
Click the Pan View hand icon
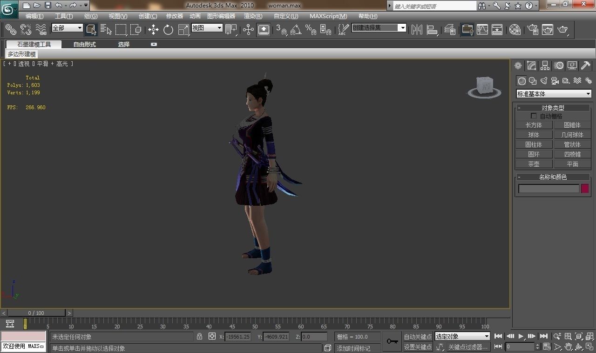point(569,347)
